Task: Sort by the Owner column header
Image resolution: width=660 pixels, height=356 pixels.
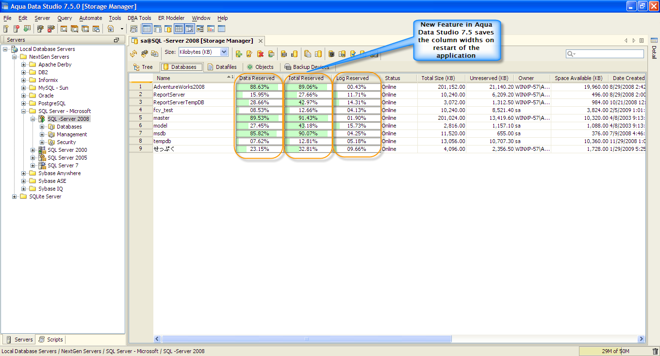Action: click(x=532, y=78)
